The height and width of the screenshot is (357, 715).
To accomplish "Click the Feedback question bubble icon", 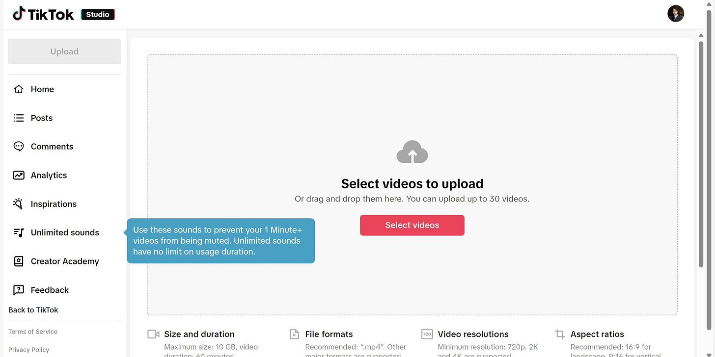I will [x=19, y=290].
